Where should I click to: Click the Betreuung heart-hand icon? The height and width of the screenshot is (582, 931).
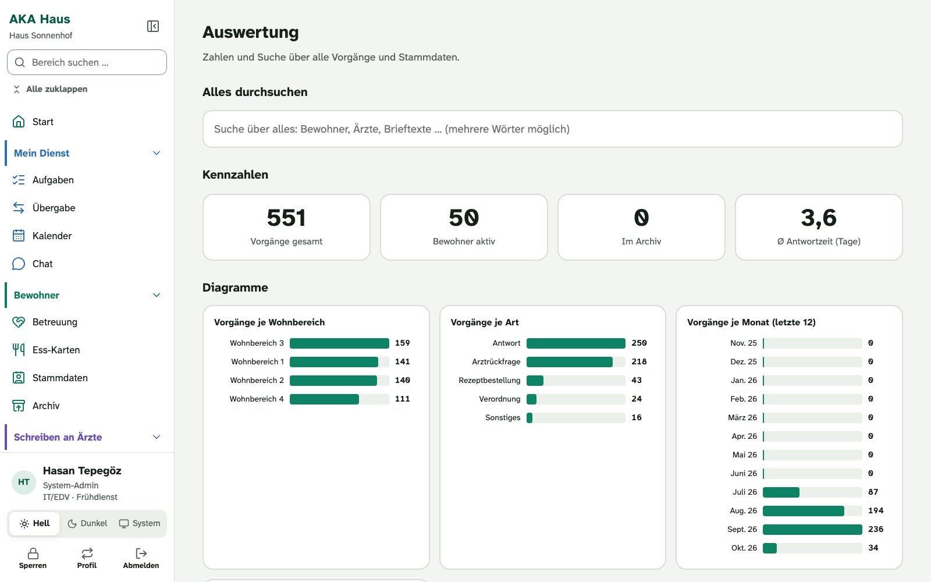click(19, 322)
